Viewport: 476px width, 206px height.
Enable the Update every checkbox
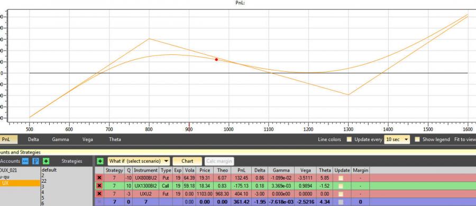[x=350, y=139]
